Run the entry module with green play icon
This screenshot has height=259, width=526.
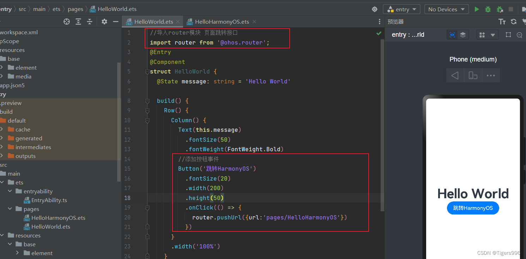(477, 9)
